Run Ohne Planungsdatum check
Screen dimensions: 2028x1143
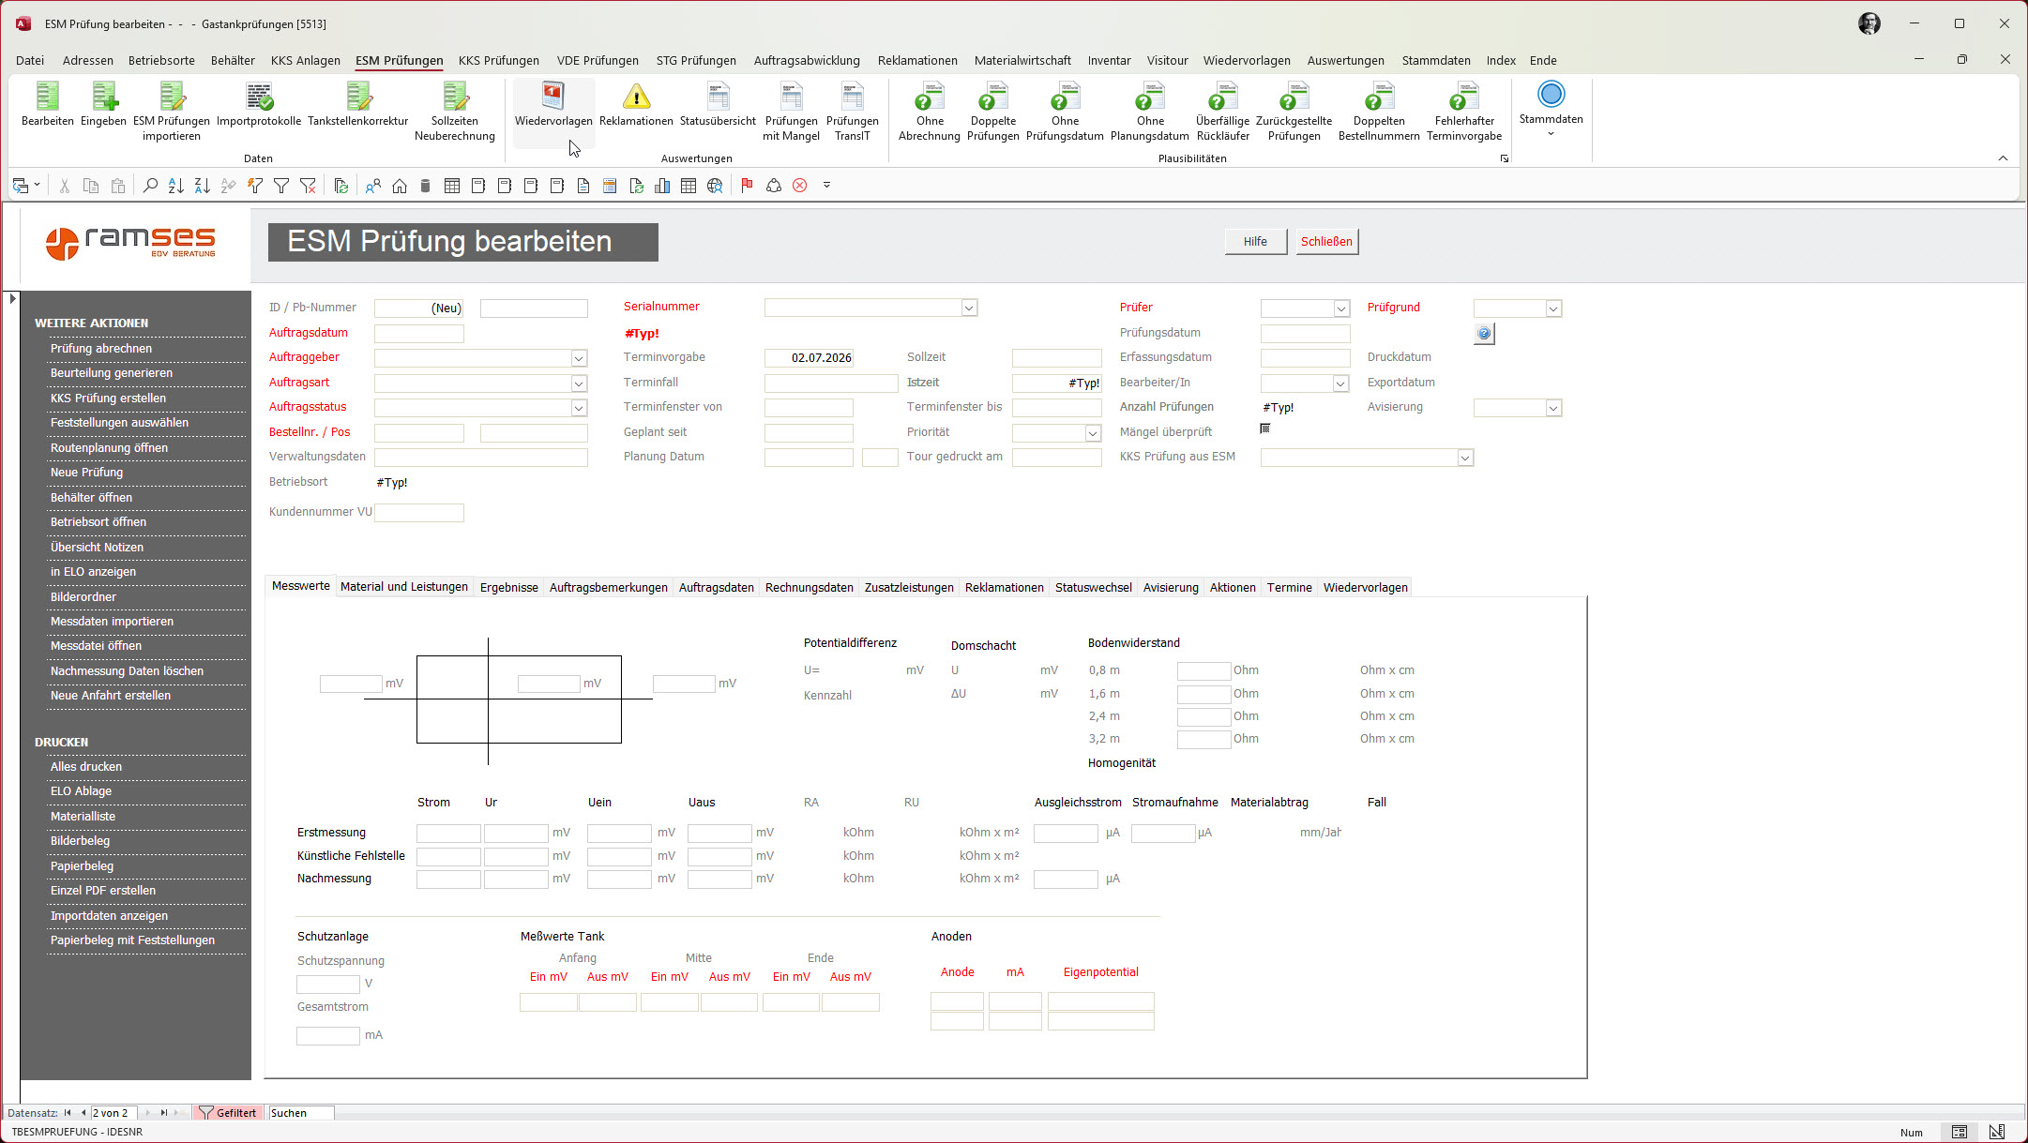pyautogui.click(x=1150, y=112)
